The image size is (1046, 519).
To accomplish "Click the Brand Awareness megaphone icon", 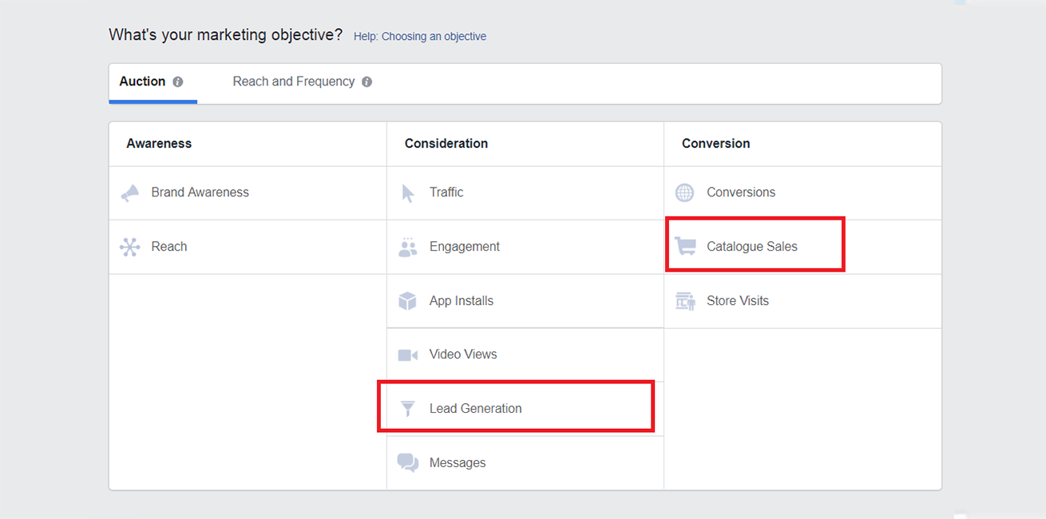I will pyautogui.click(x=129, y=193).
